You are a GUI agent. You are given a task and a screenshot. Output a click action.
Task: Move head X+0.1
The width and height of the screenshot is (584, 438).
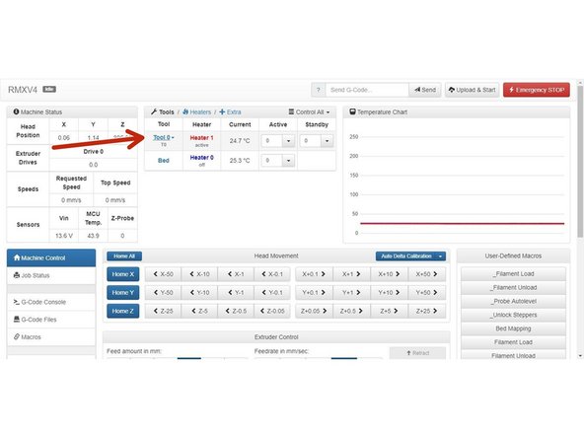click(314, 274)
